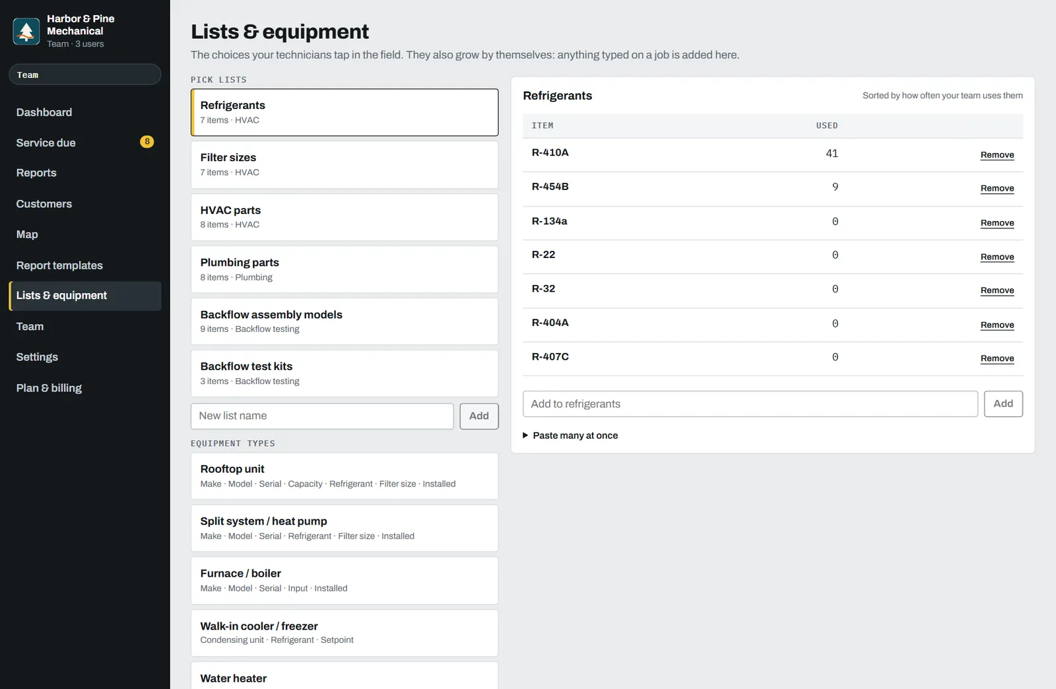The width and height of the screenshot is (1056, 689).
Task: Open Split system / heat pump type
Action: coord(345,528)
